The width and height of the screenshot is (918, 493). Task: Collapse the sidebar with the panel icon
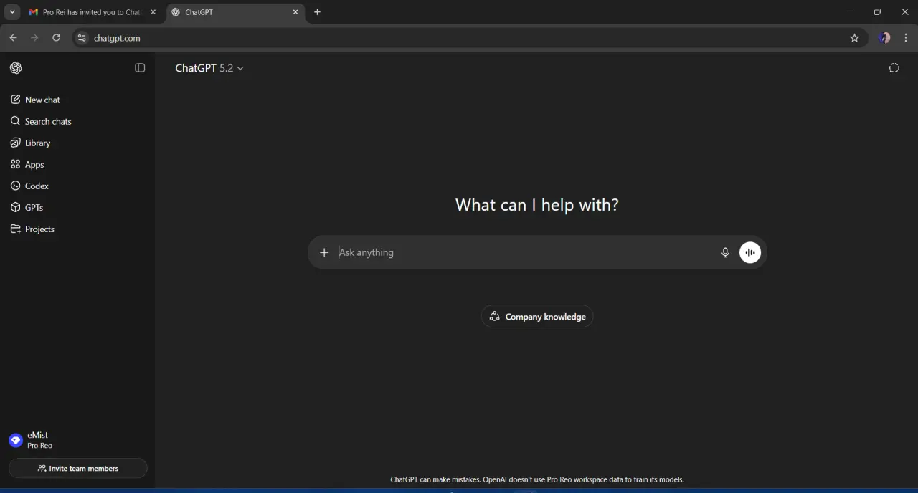tap(140, 68)
